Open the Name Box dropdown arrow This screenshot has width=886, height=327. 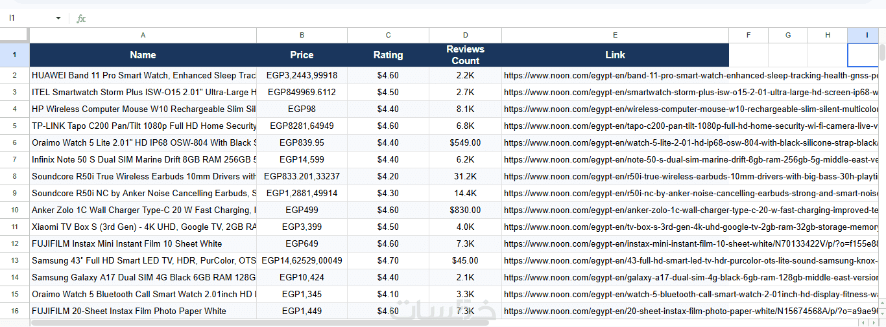coord(58,19)
